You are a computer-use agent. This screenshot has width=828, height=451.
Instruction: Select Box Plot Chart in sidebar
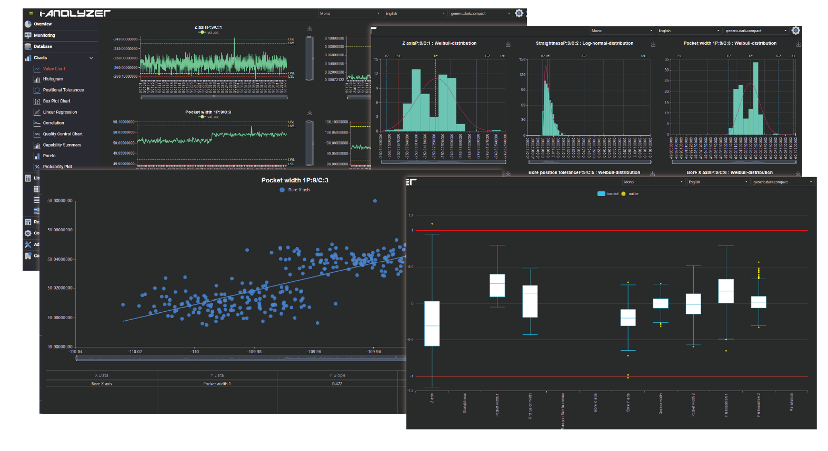(56, 101)
